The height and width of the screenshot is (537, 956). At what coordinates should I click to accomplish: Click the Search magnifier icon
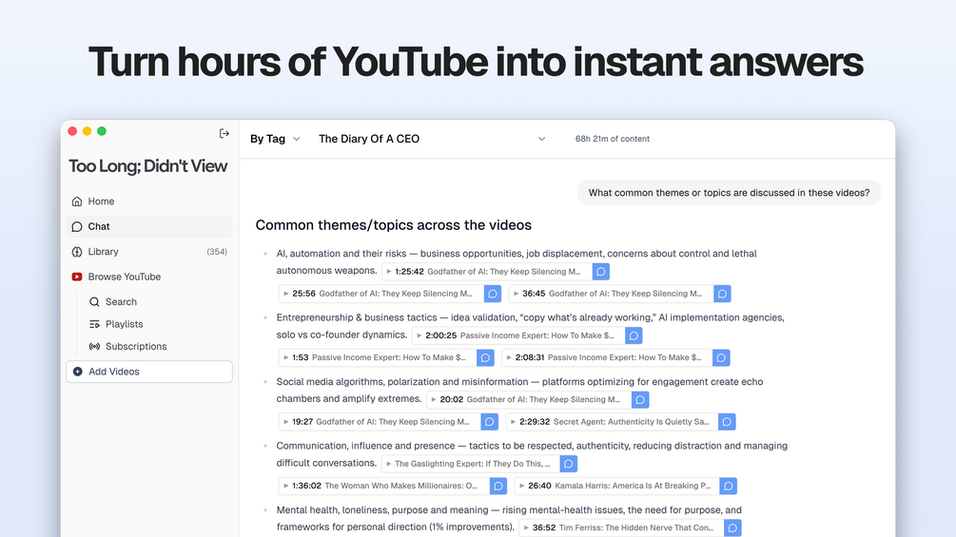pos(94,301)
